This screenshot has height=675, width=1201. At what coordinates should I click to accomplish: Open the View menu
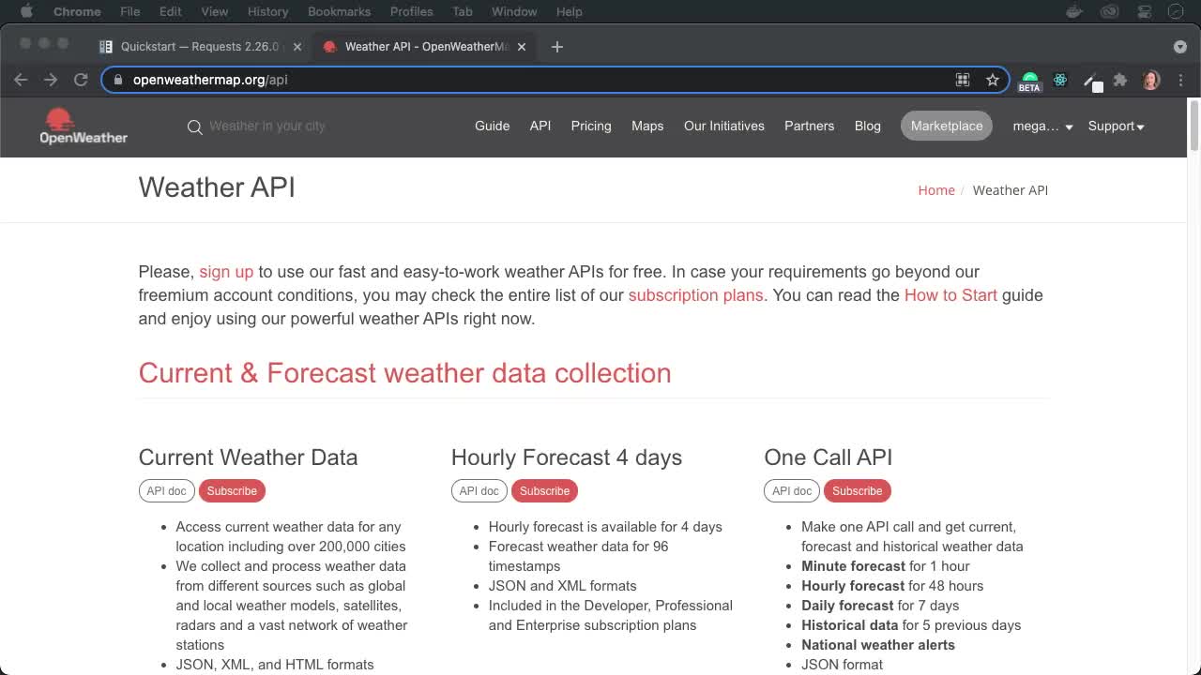pyautogui.click(x=214, y=11)
